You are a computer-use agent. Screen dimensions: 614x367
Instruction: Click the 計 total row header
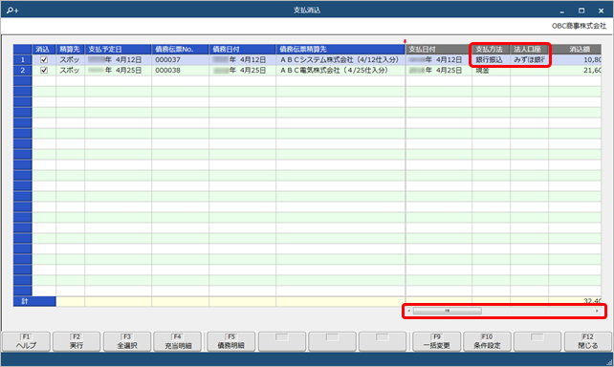(34, 301)
